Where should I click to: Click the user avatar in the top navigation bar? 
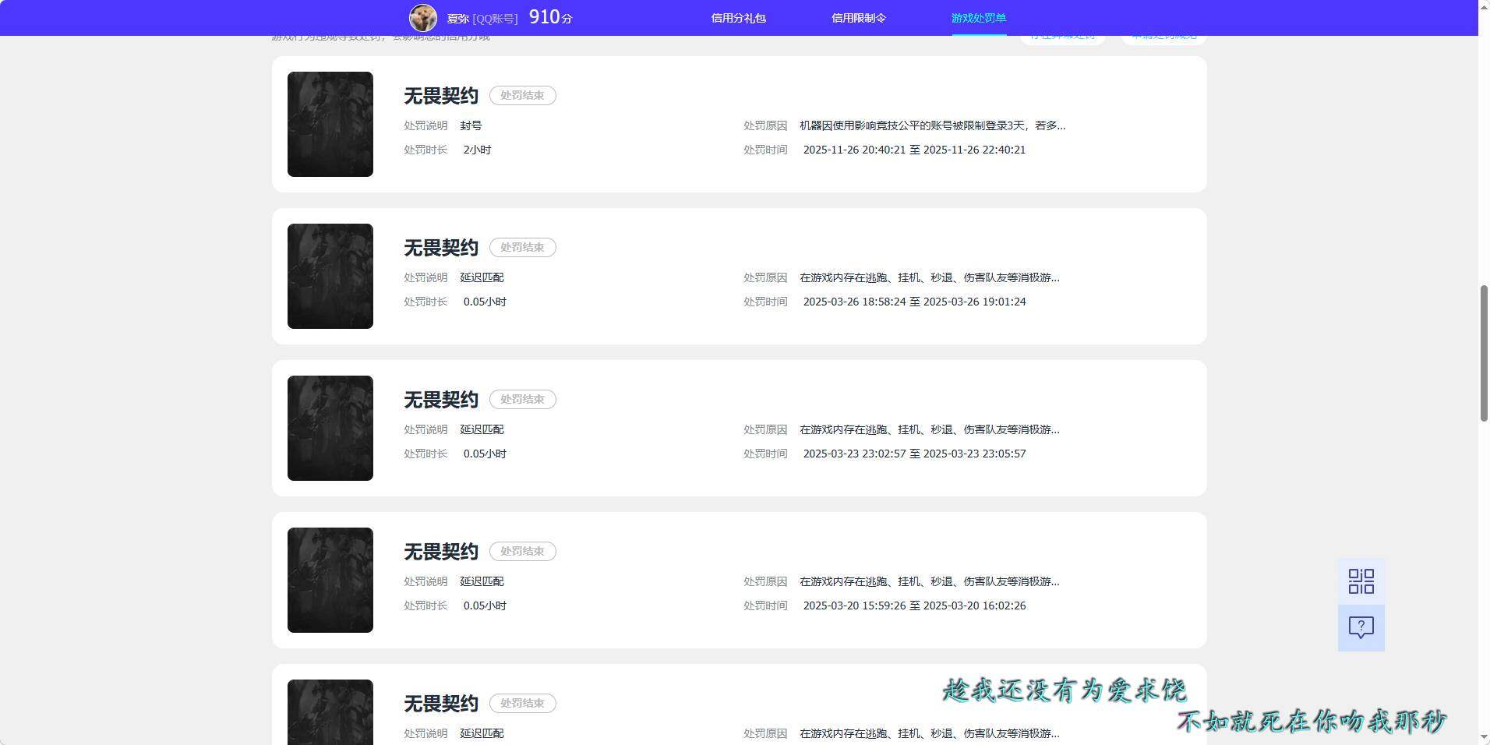422,17
